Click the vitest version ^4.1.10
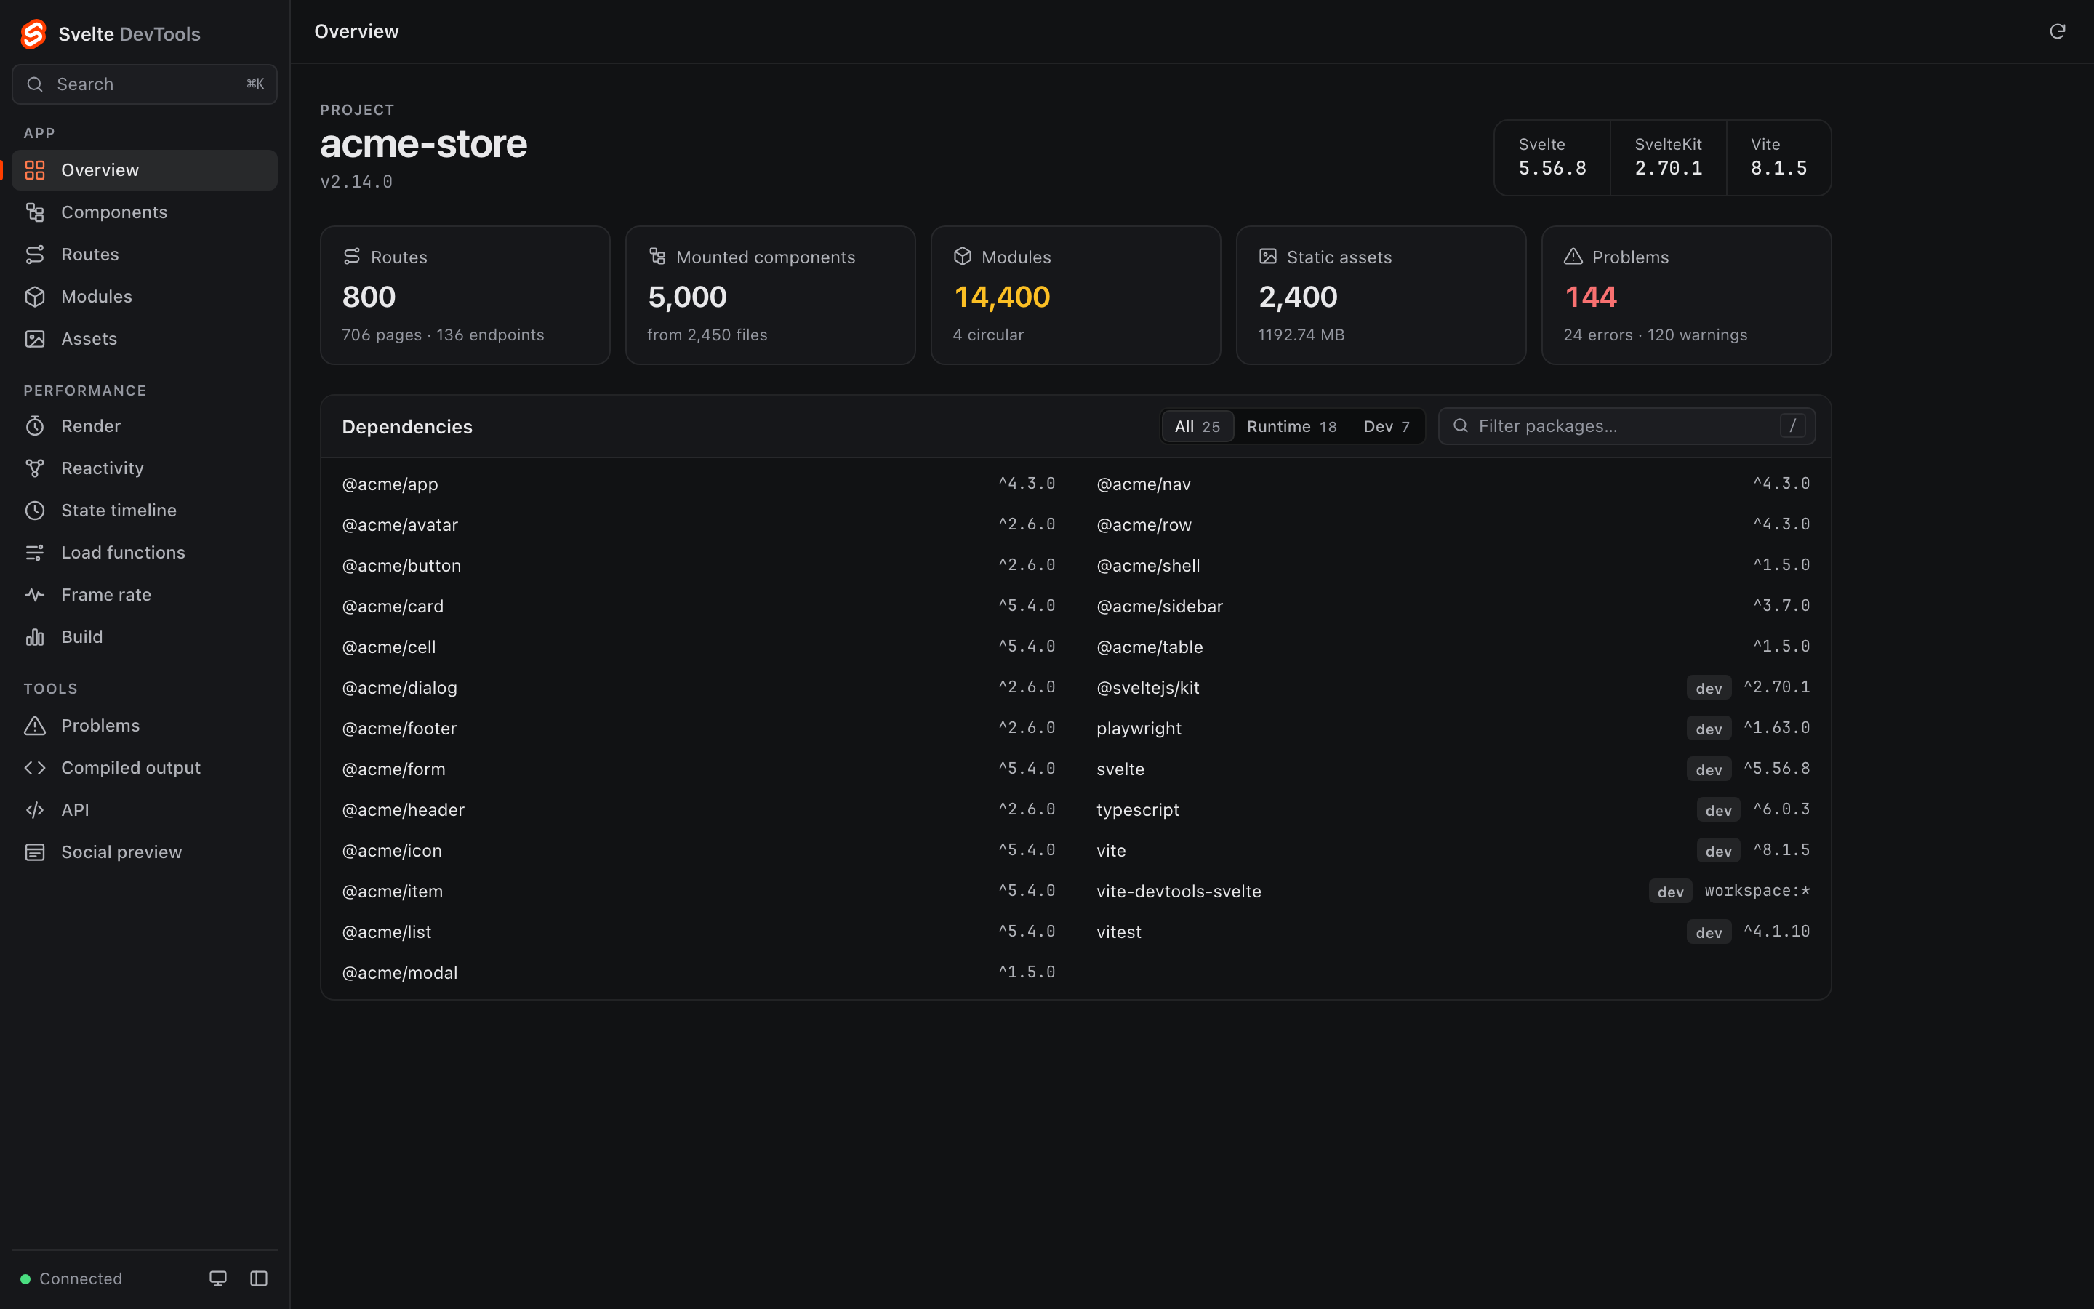The width and height of the screenshot is (2094, 1309). 1776,932
